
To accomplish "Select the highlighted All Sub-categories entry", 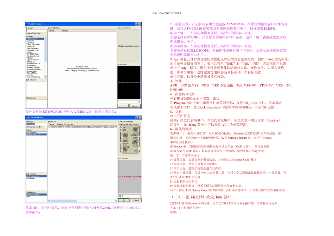I will (37, 176).
